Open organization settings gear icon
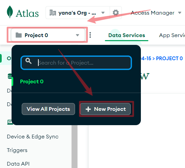Viewport: 185px width, 168px height. [116, 13]
